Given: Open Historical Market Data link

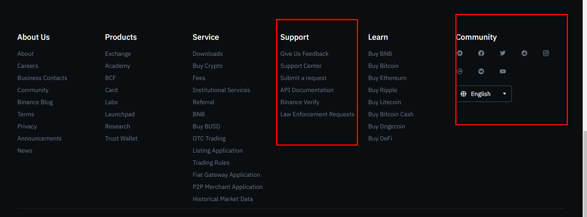Looking at the screenshot, I should (x=222, y=199).
